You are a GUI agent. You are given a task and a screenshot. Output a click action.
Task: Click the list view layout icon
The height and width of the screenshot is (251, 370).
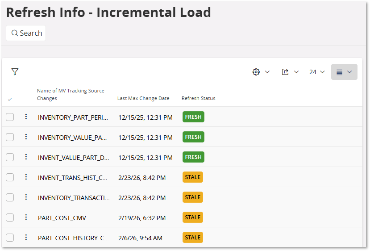pos(339,72)
